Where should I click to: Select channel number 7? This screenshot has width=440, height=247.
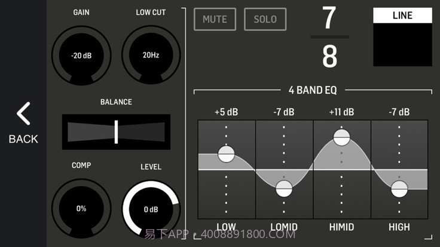click(329, 18)
